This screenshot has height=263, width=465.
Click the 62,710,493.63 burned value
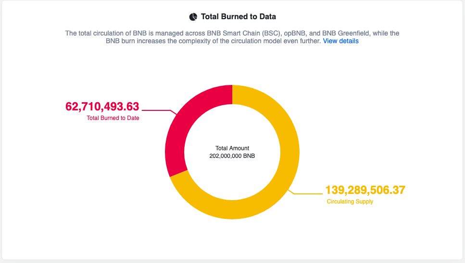[x=102, y=107]
